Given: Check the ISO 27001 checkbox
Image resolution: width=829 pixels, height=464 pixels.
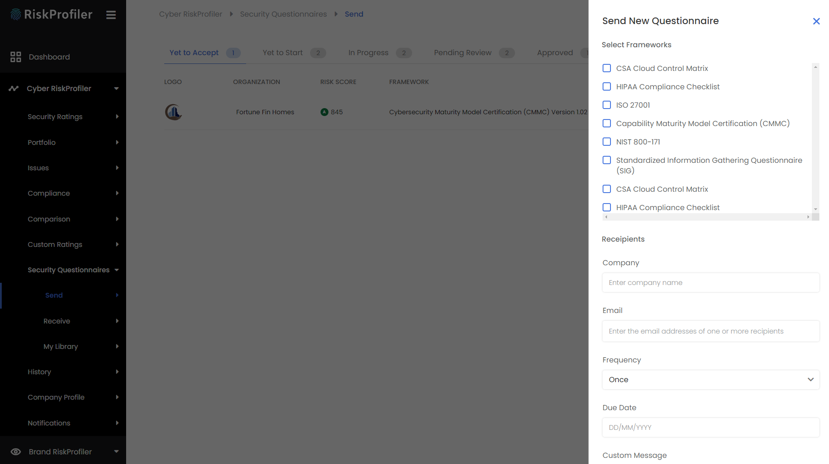Looking at the screenshot, I should tap(607, 105).
